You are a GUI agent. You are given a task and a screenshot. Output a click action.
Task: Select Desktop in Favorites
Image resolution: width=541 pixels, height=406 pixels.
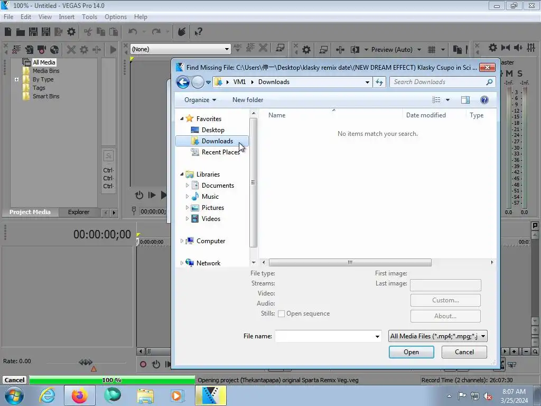212,130
